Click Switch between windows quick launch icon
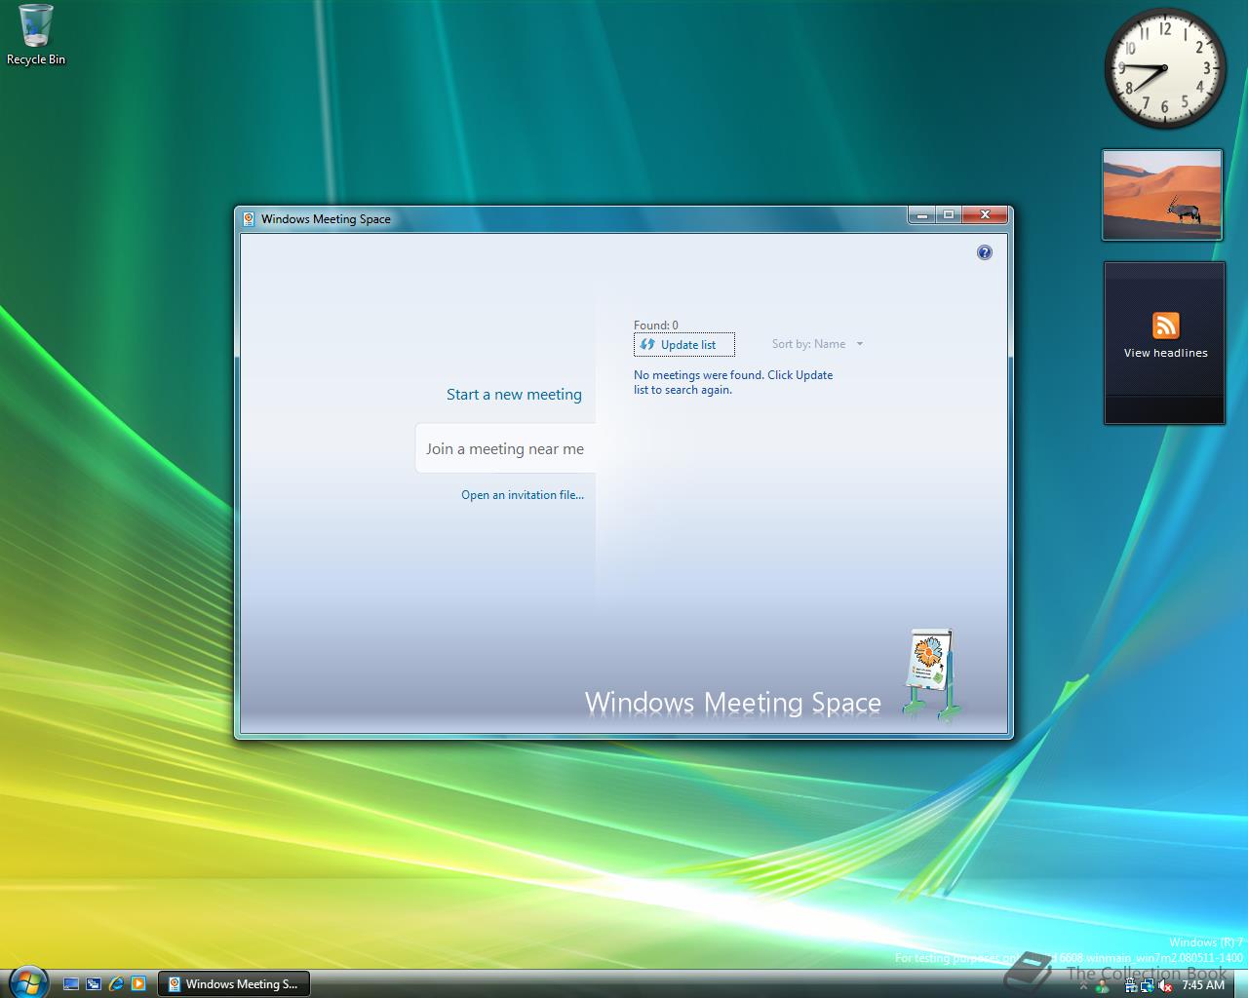This screenshot has height=998, width=1248. [x=94, y=984]
